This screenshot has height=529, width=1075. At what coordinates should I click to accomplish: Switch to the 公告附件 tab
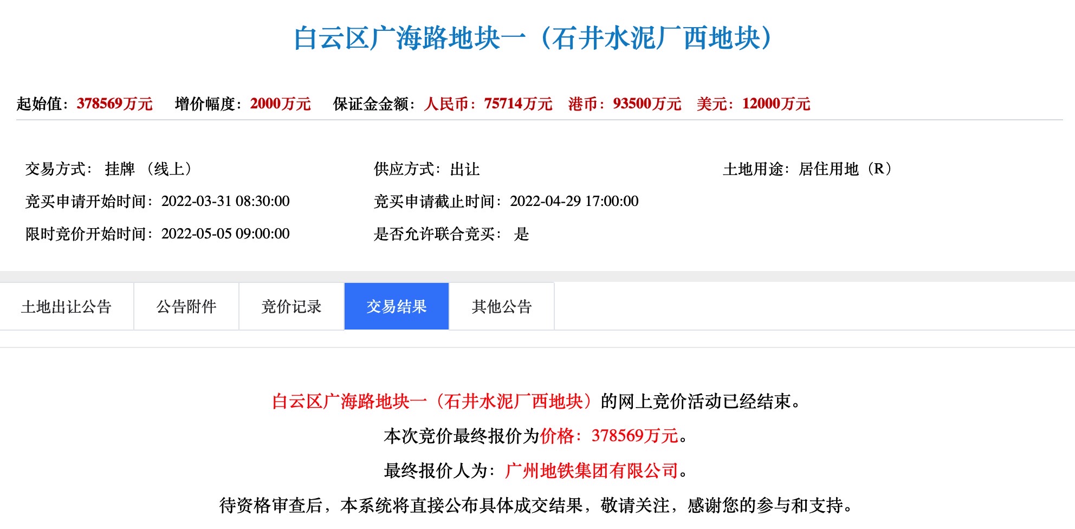click(186, 307)
